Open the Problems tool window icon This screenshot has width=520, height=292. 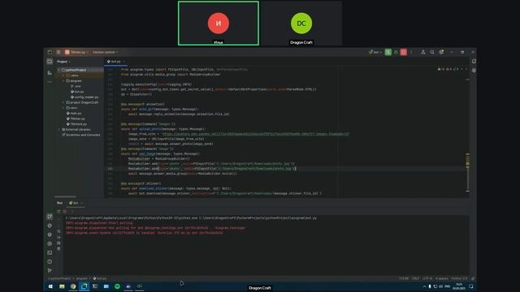[x=50, y=261]
